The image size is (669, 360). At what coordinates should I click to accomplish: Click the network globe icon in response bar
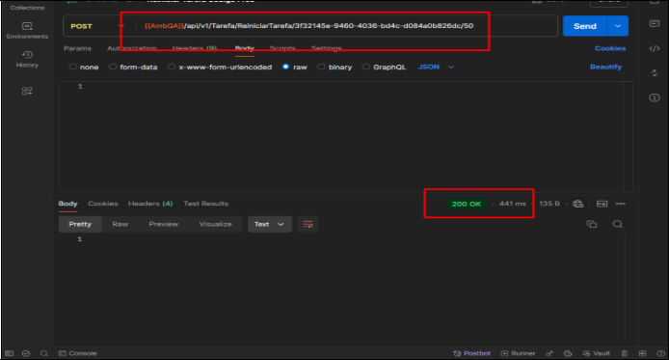click(578, 204)
